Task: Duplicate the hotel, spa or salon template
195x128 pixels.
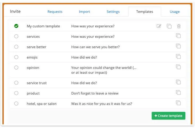Action: point(178,103)
